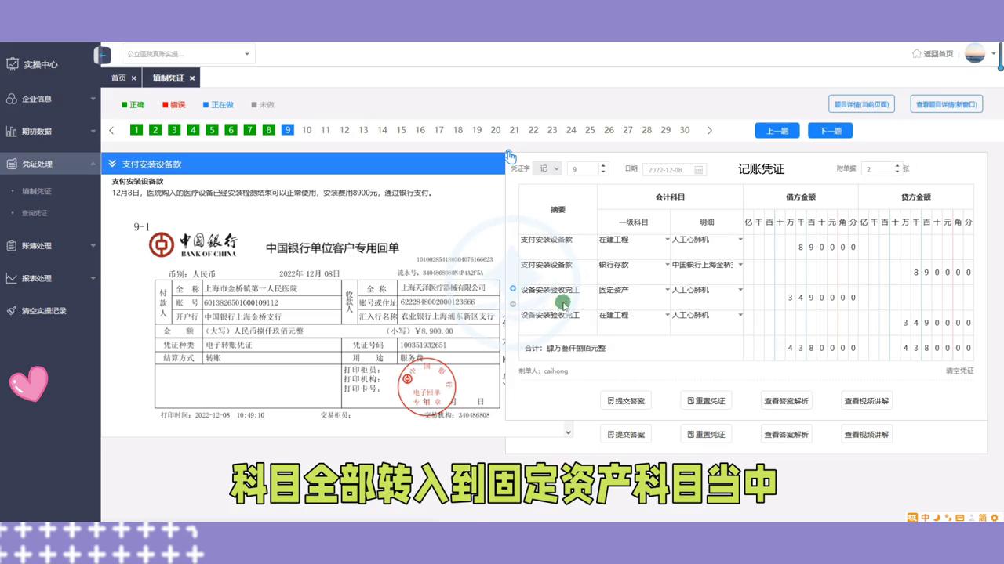Go to 下一题 with the button
This screenshot has width=1004, height=564.
[829, 130]
